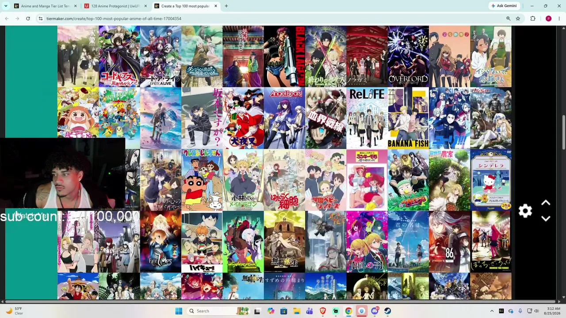Open the browser Extensions puzzle icon
566x318 pixels.
[533, 19]
